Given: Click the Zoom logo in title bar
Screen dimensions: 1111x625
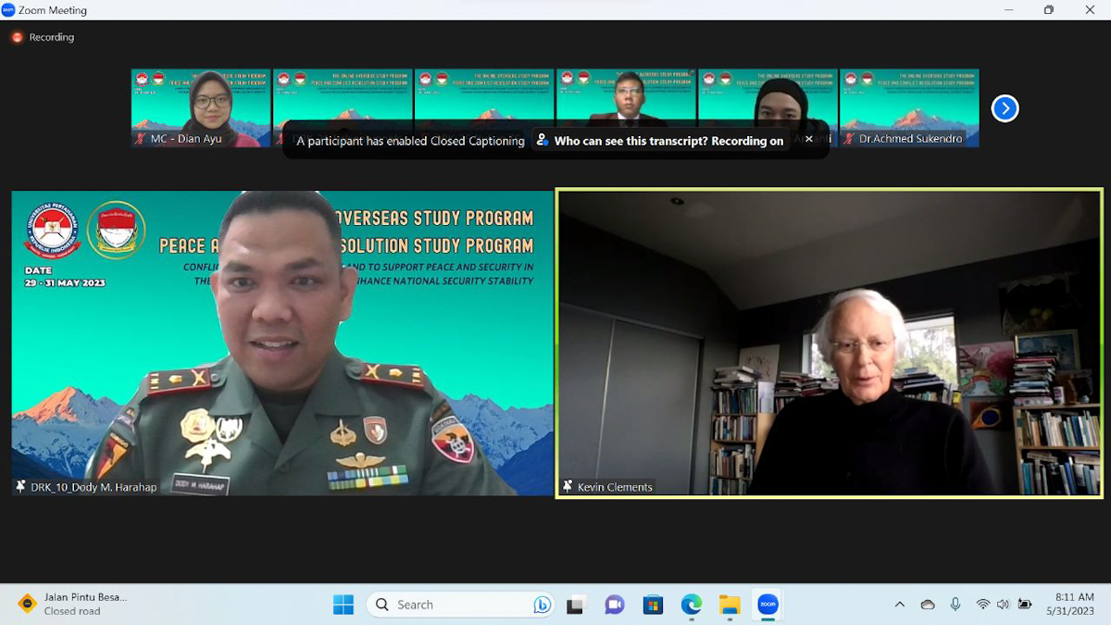Looking at the screenshot, I should coord(8,10).
